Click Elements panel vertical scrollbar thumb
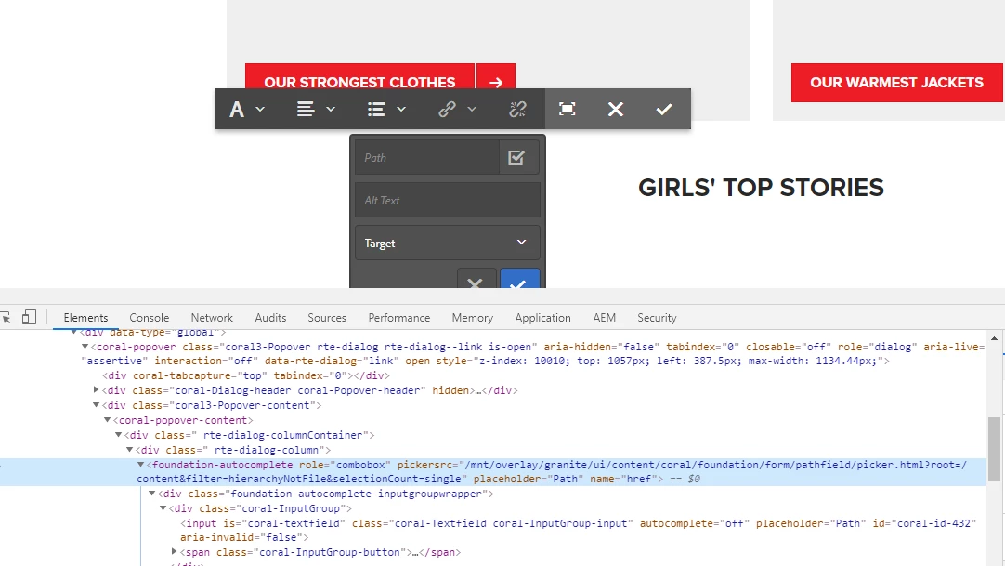 coord(994,449)
